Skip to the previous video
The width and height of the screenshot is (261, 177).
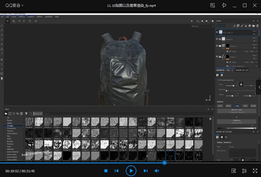[x=116, y=171]
